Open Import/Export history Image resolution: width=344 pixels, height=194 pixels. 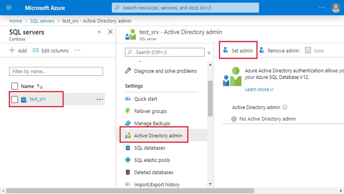tap(157, 185)
